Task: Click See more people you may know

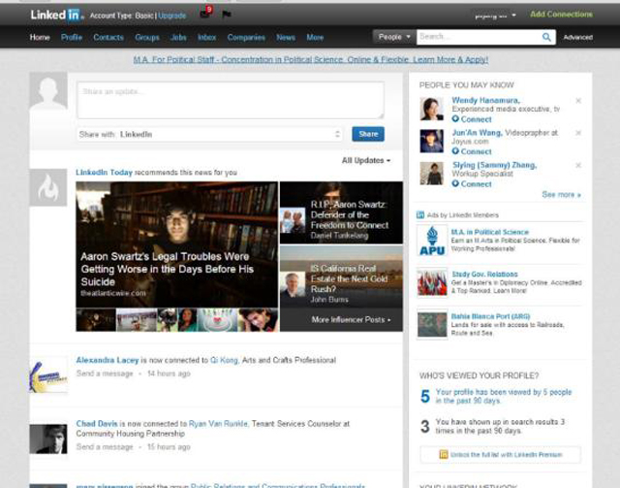Action: pos(561,194)
